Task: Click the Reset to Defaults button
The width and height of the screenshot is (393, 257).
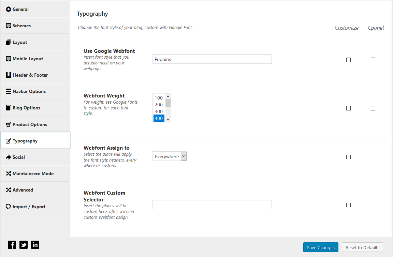Action: tap(362, 247)
